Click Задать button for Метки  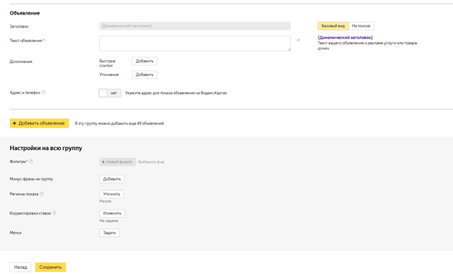click(110, 233)
